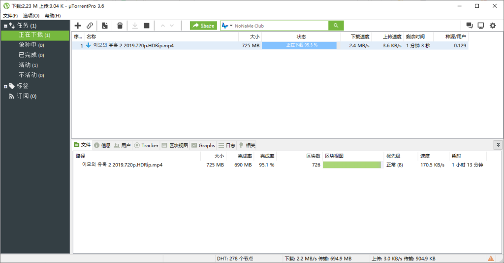Click DHT: 278 个节点 in status bar
504x263 pixels.
235,259
